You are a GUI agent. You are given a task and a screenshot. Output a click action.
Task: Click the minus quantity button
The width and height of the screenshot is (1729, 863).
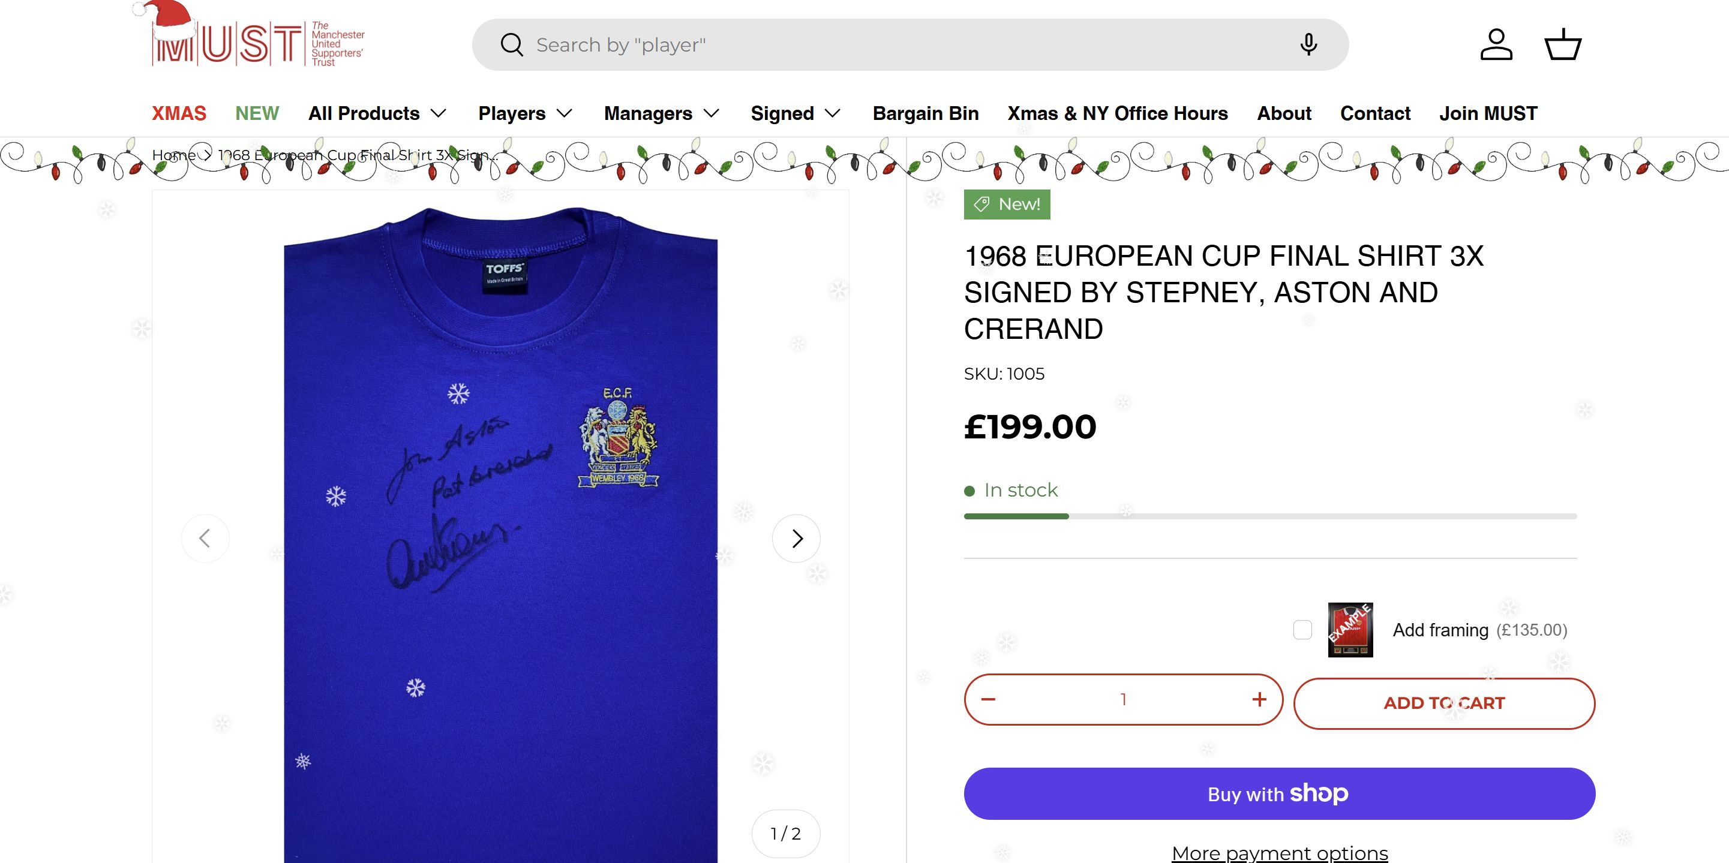(988, 699)
